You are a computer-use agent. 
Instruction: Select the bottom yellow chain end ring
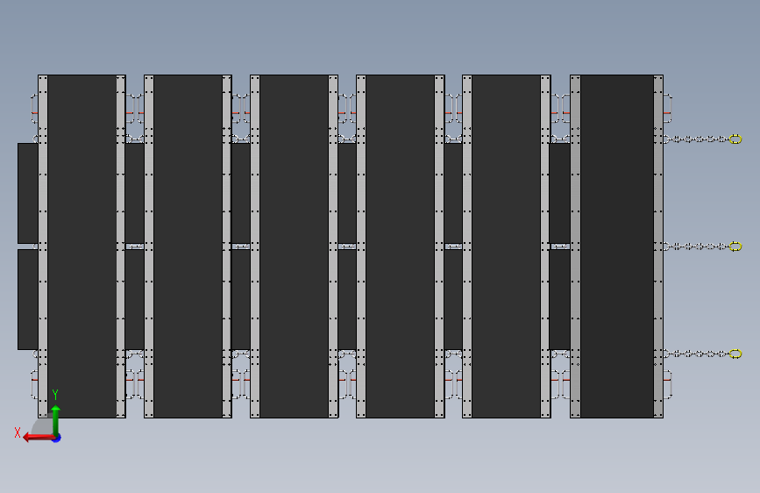click(735, 354)
